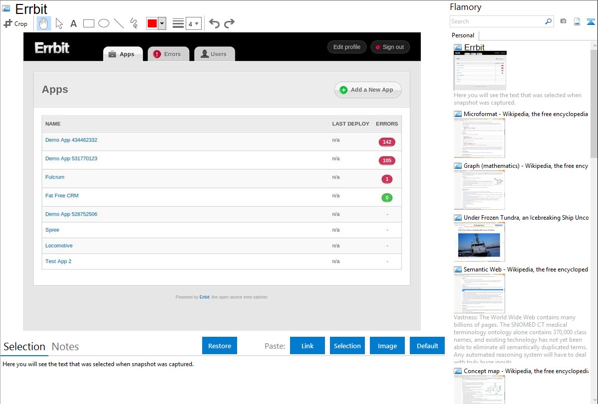Click the Flamory search field
This screenshot has height=404, width=598.
[x=497, y=21]
